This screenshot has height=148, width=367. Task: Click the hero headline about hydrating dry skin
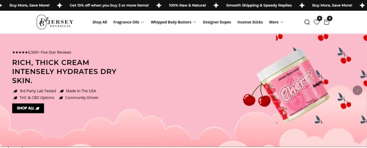[65, 72]
